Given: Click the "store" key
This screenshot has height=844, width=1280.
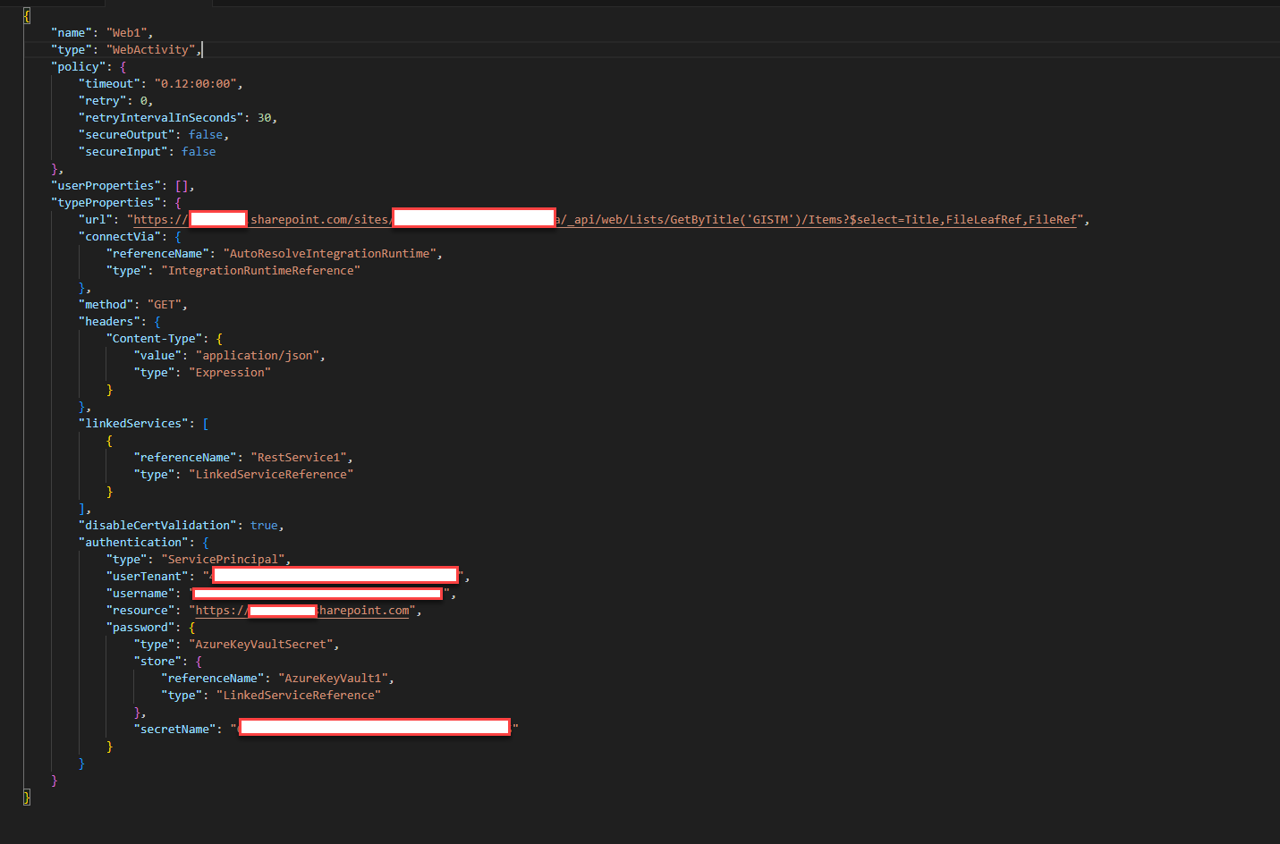Looking at the screenshot, I should tap(157, 662).
